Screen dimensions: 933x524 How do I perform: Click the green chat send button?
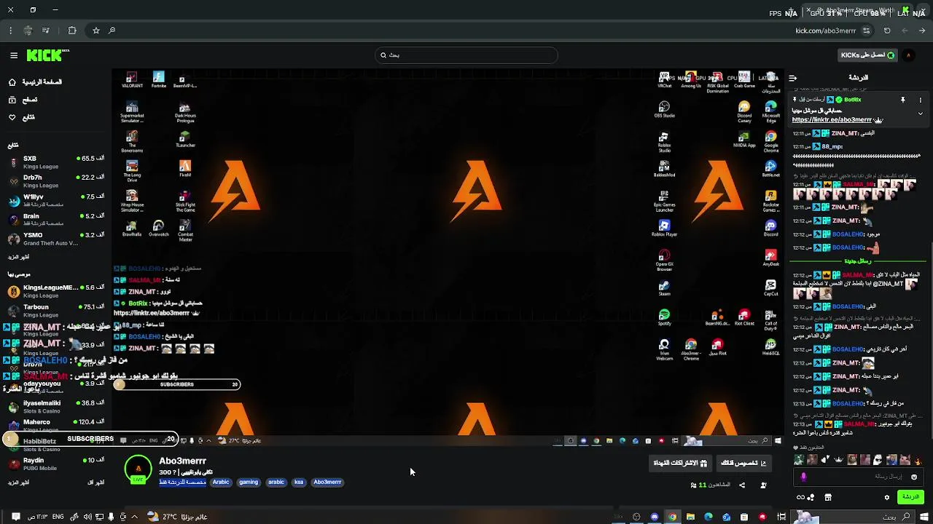click(x=911, y=497)
